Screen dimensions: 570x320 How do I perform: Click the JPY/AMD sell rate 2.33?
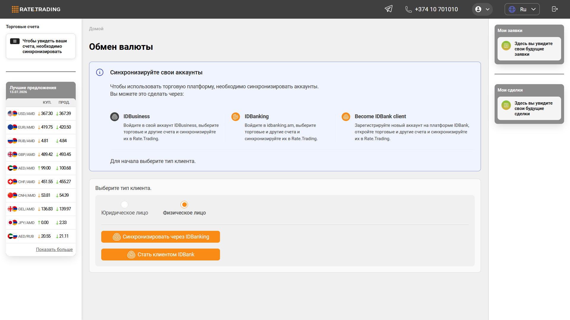pos(63,223)
